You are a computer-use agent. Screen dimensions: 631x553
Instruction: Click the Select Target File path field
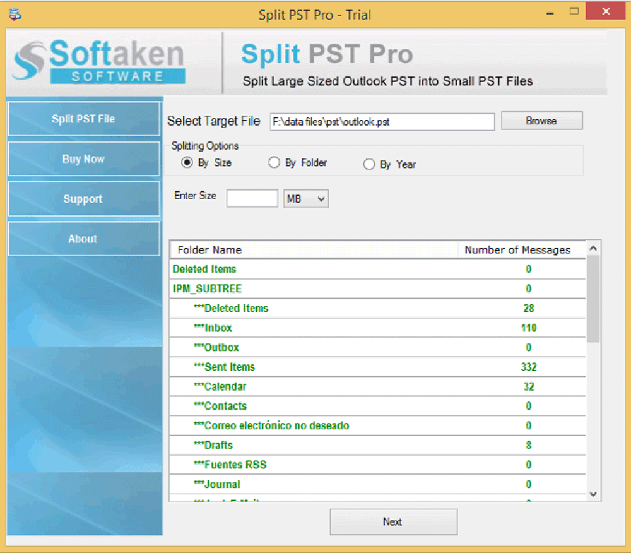click(x=382, y=122)
